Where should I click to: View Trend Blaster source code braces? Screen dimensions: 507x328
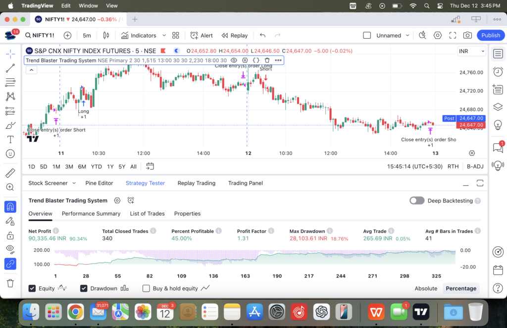tap(256, 60)
